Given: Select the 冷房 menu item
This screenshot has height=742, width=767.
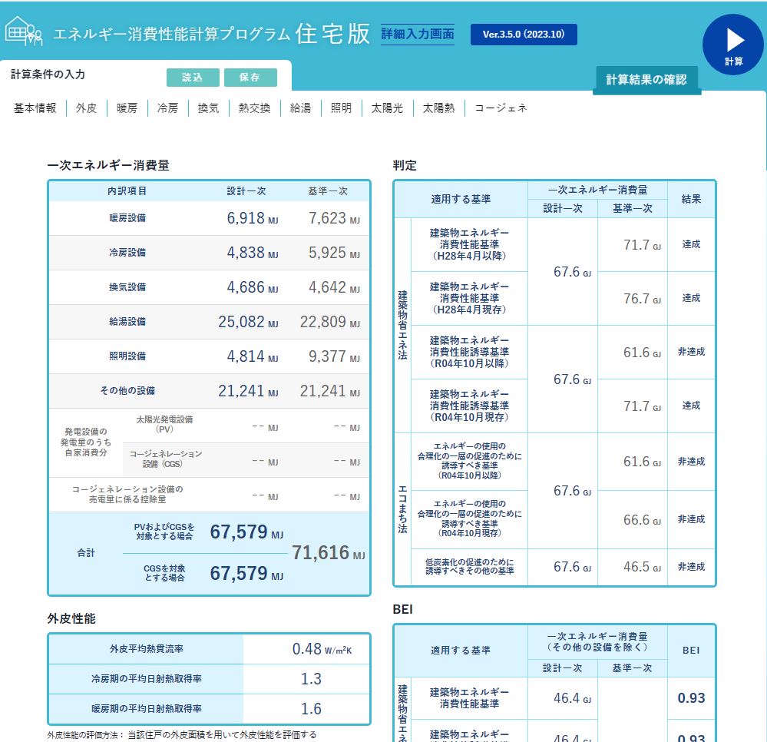Looking at the screenshot, I should click(x=167, y=108).
